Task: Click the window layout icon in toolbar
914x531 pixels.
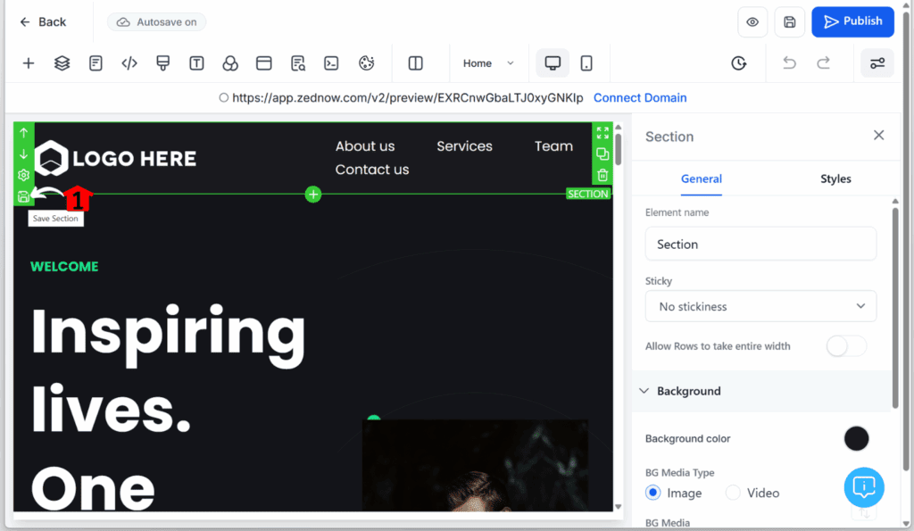Action: click(x=264, y=63)
